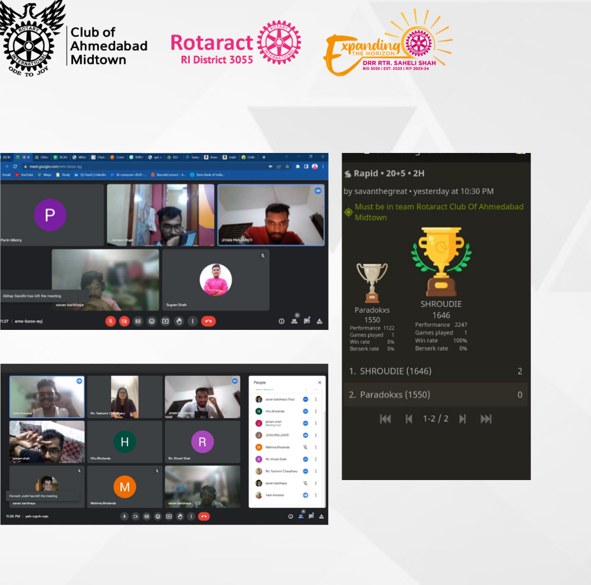Image resolution: width=591 pixels, height=585 pixels.
Task: Go to the first page of standings
Action: pyautogui.click(x=385, y=419)
